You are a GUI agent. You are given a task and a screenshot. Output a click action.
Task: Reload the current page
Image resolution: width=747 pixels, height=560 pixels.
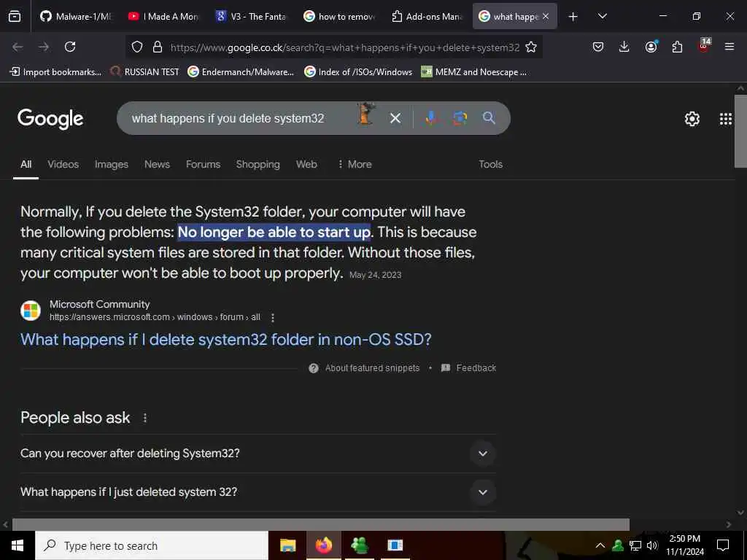(70, 47)
